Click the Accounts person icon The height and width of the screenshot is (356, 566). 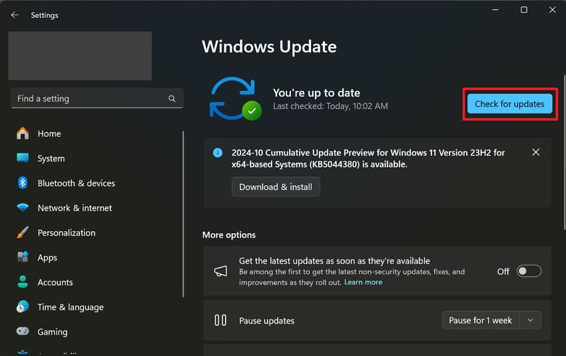(x=23, y=282)
